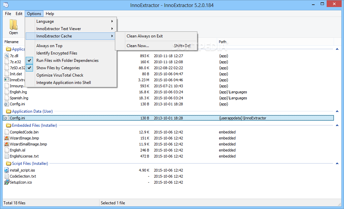The width and height of the screenshot is (344, 209).
Task: Click the English.lng file icon
Action: pos(7,92)
